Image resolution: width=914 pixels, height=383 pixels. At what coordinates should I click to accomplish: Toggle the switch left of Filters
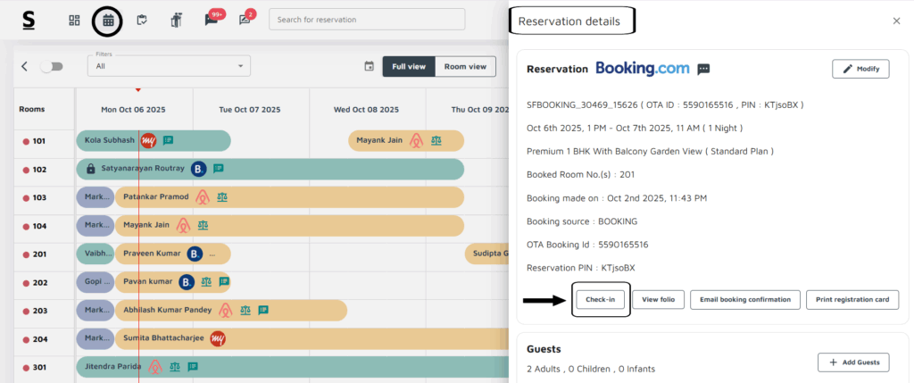pyautogui.click(x=53, y=66)
